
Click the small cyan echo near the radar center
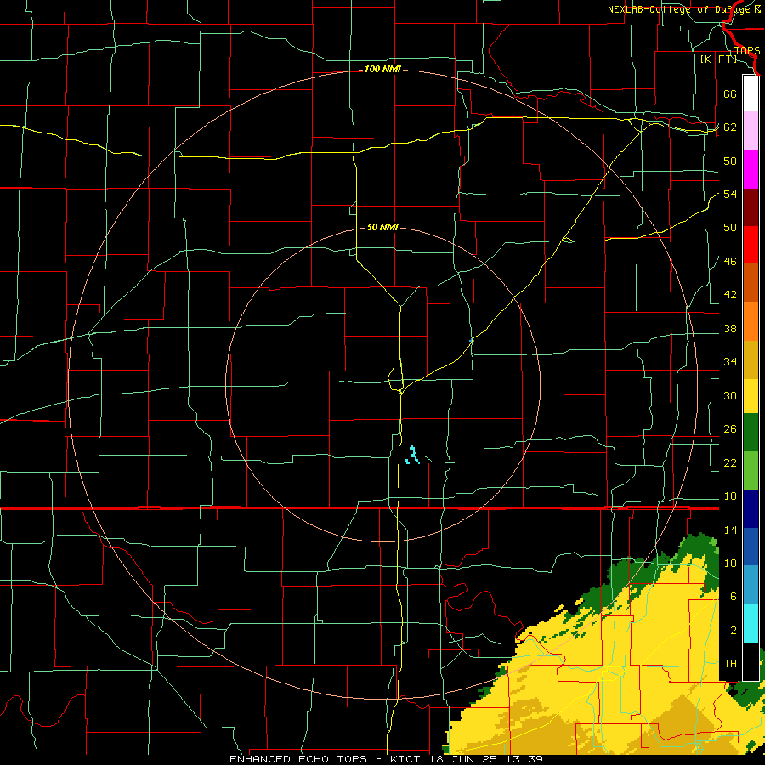412,456
